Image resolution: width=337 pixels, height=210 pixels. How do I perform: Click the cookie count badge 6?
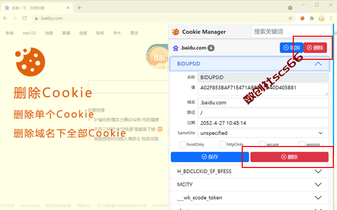(211, 48)
